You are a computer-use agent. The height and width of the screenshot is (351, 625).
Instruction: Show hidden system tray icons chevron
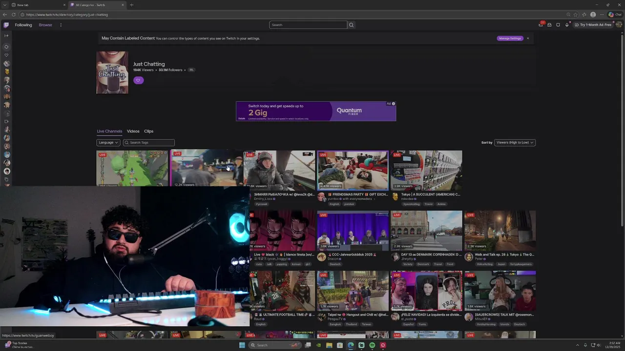coord(578,345)
